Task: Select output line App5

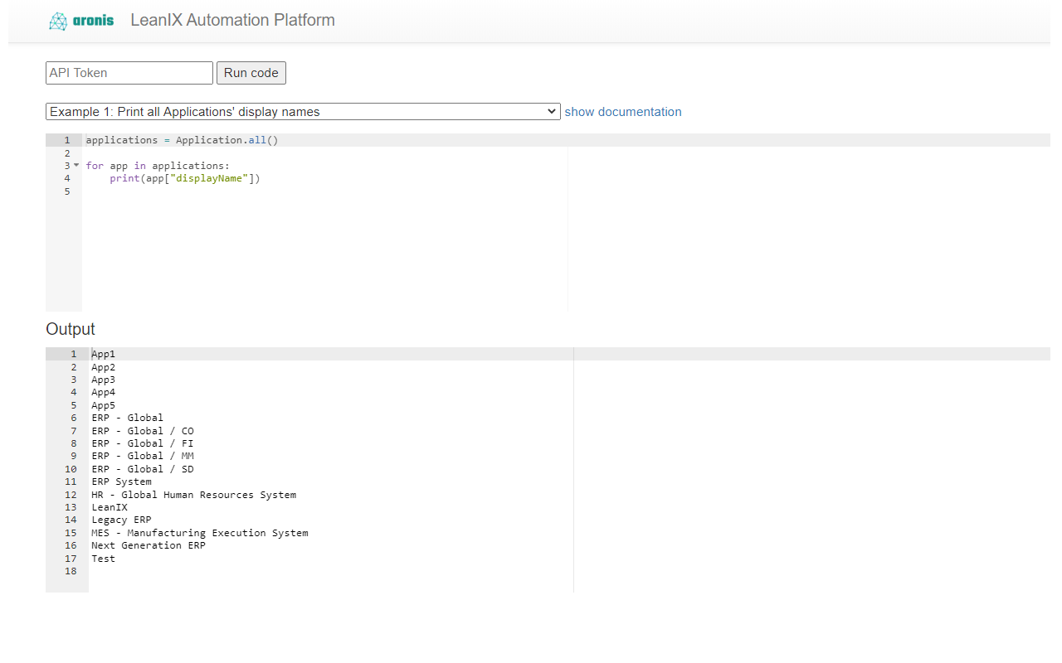Action: 104,405
